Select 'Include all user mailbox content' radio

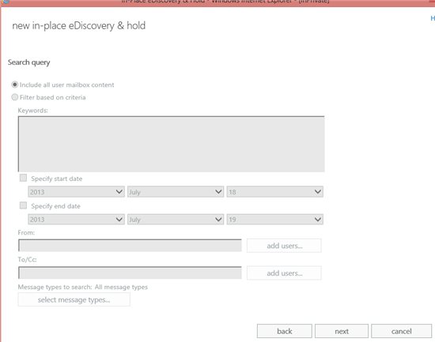[x=15, y=85]
